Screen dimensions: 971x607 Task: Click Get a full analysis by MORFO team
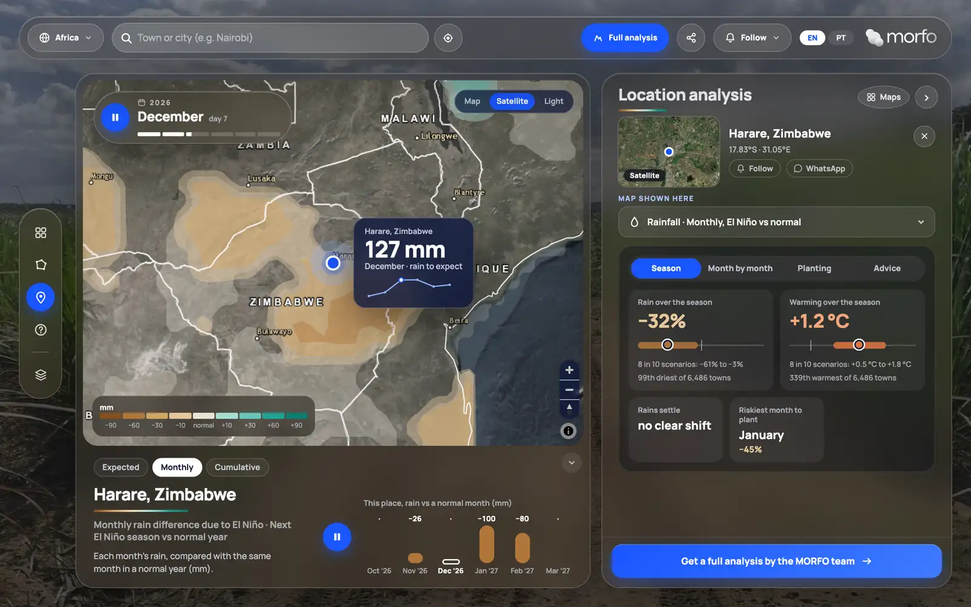point(776,561)
